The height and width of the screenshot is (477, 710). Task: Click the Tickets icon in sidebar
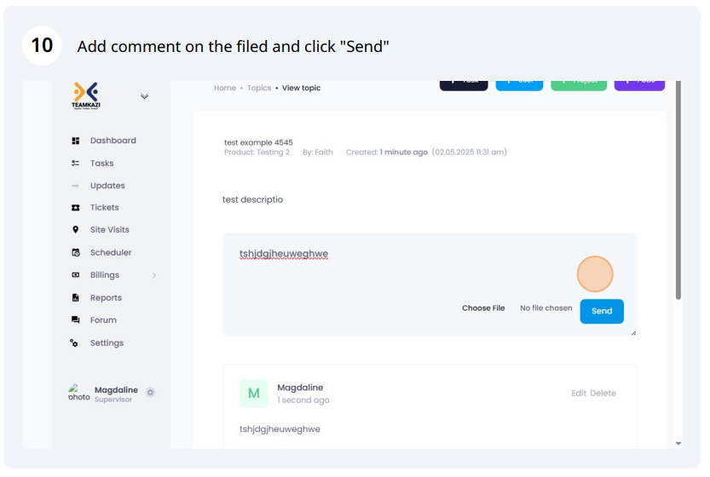click(x=76, y=208)
